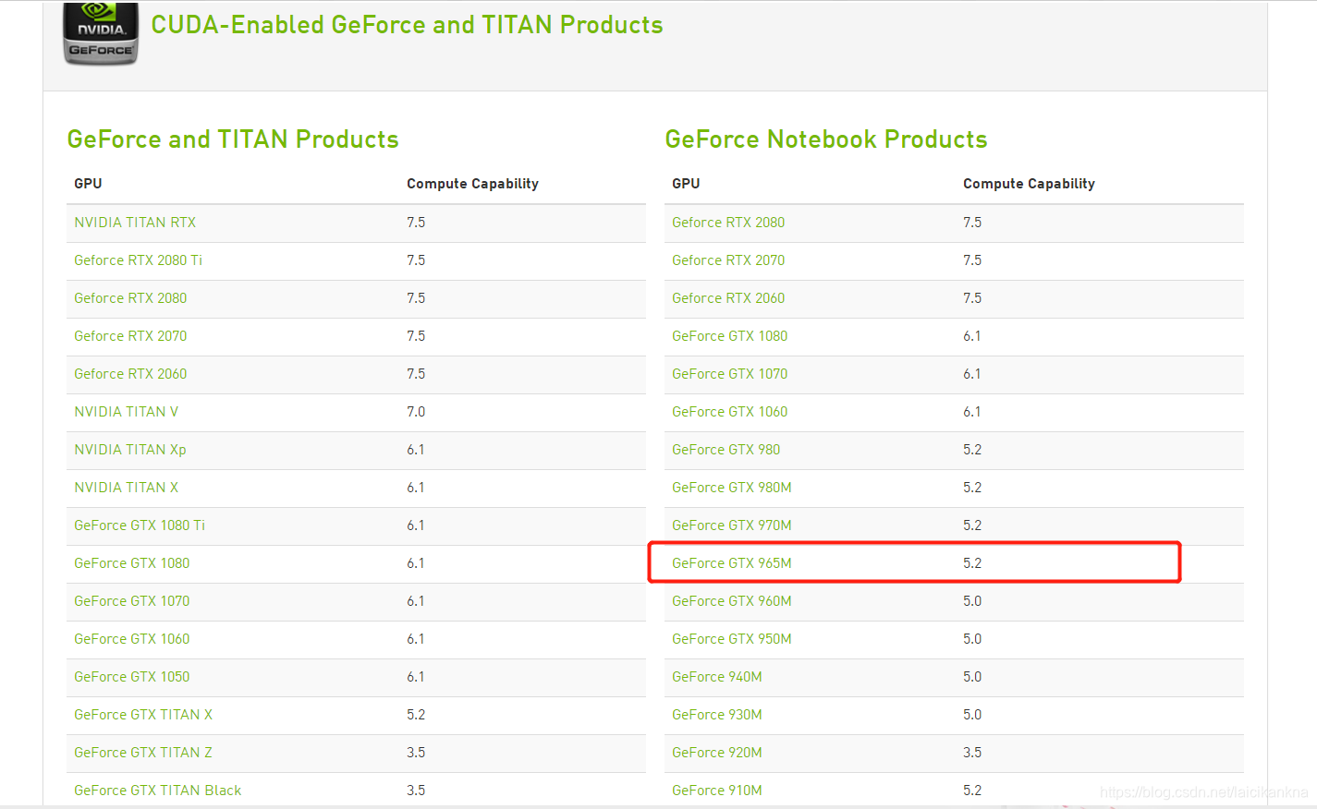Click the 'GeForce and TITAN Products' section heading
This screenshot has height=809, width=1317.
233,139
